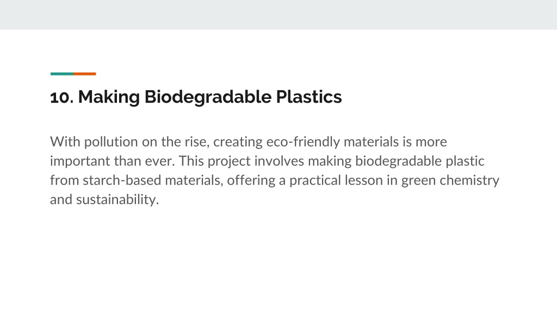Click the word "Plastics" in the heading
Viewport: 557px width, 313px height.
click(309, 97)
